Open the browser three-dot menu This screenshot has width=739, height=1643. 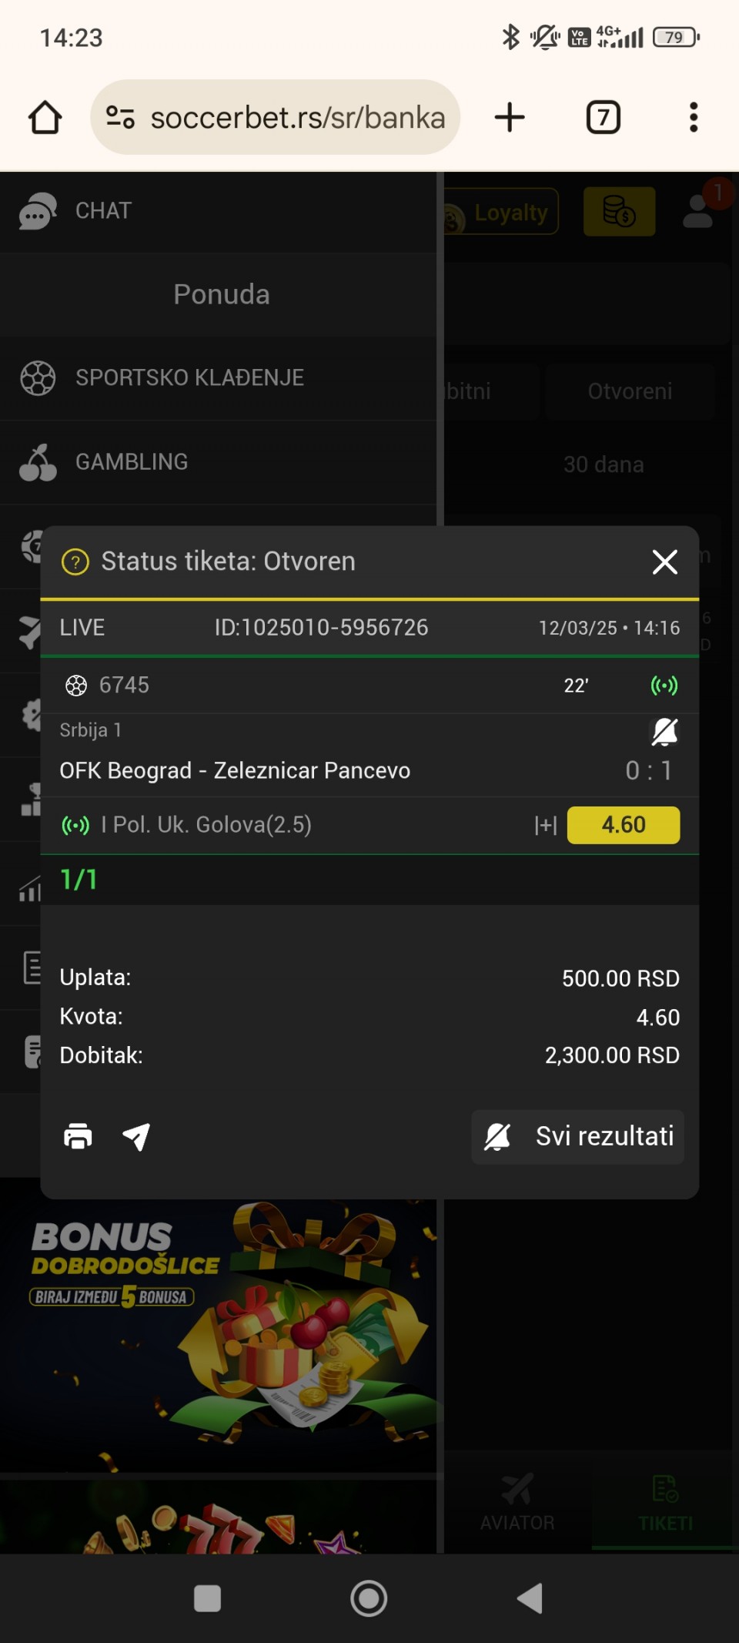694,118
